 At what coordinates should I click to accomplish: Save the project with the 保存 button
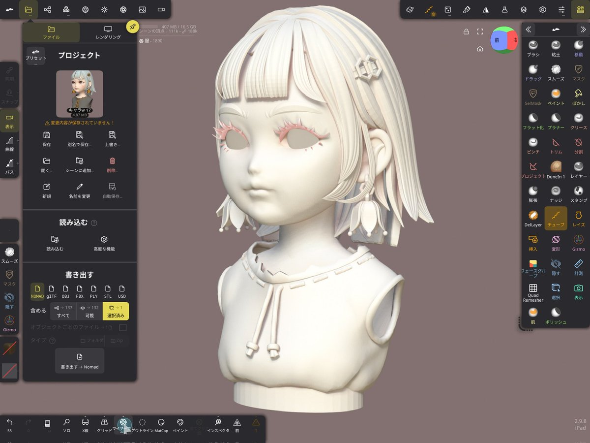pos(47,138)
